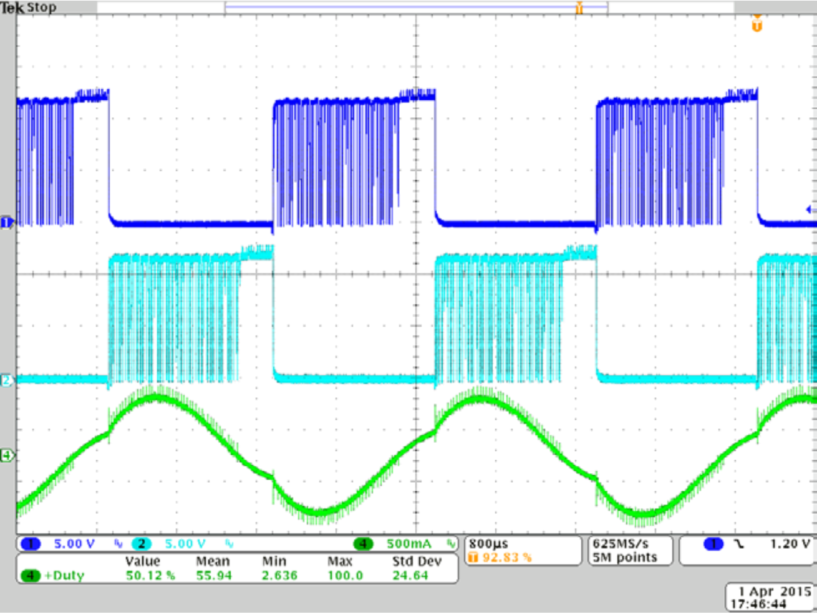Click the Min value 2.636
Viewport: 817px width, 613px height.
click(x=279, y=576)
